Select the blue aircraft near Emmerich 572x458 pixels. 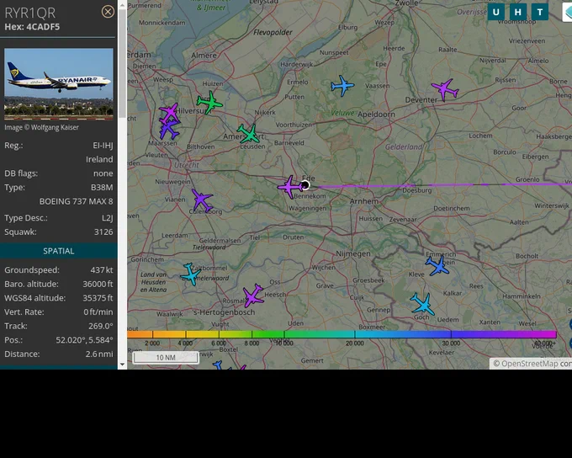click(437, 265)
